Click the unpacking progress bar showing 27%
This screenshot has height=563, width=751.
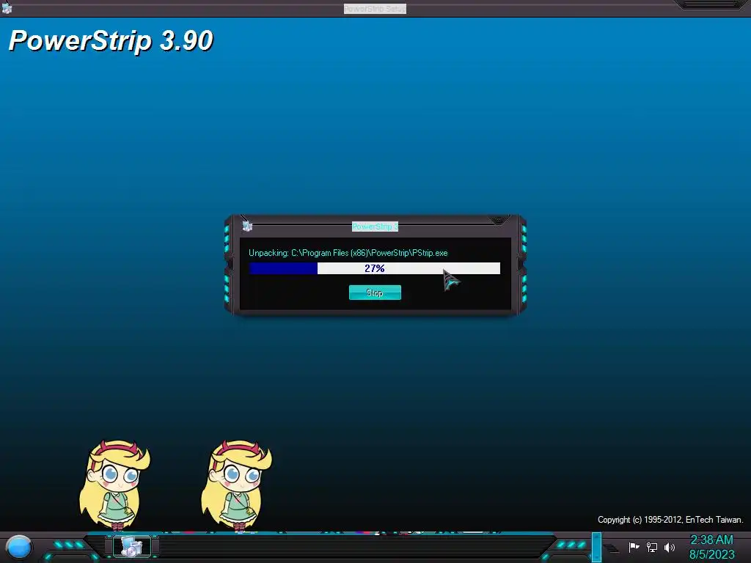(375, 268)
